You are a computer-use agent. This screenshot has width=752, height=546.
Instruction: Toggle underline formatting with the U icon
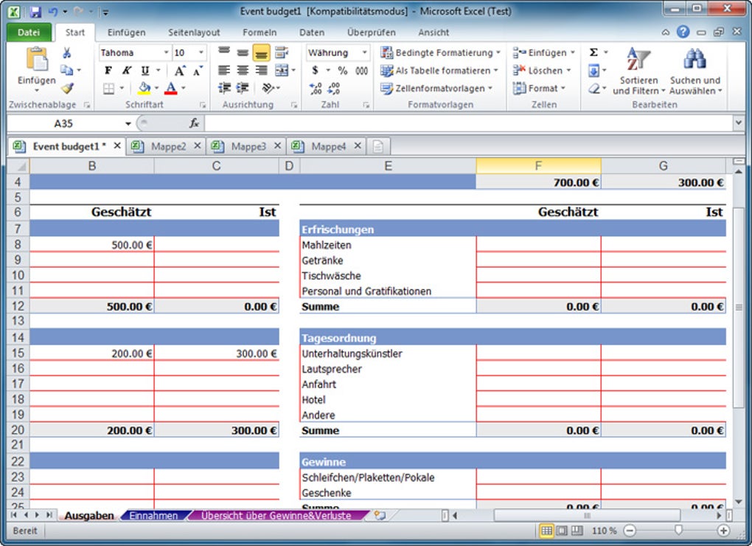click(x=145, y=70)
